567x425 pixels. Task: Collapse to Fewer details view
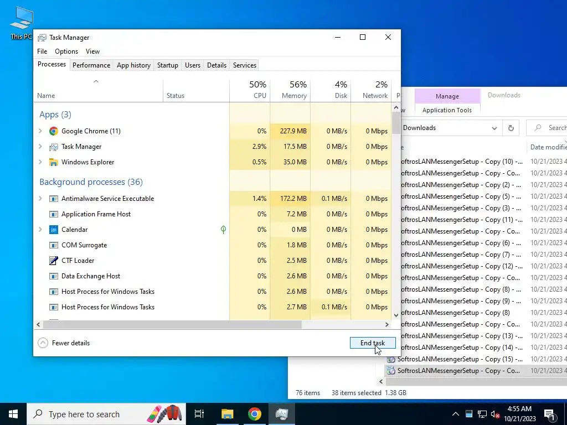pos(64,343)
